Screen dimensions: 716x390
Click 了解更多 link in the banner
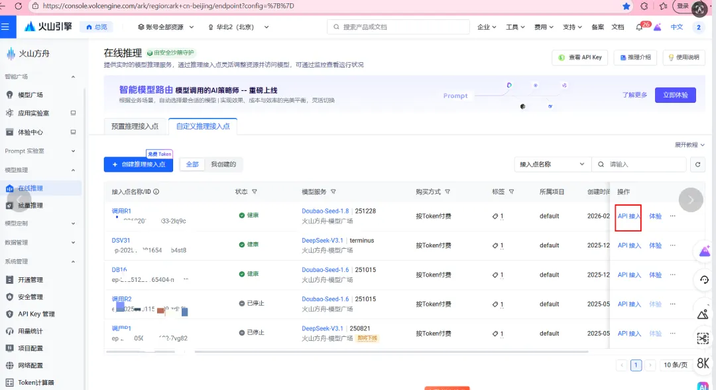pyautogui.click(x=634, y=95)
